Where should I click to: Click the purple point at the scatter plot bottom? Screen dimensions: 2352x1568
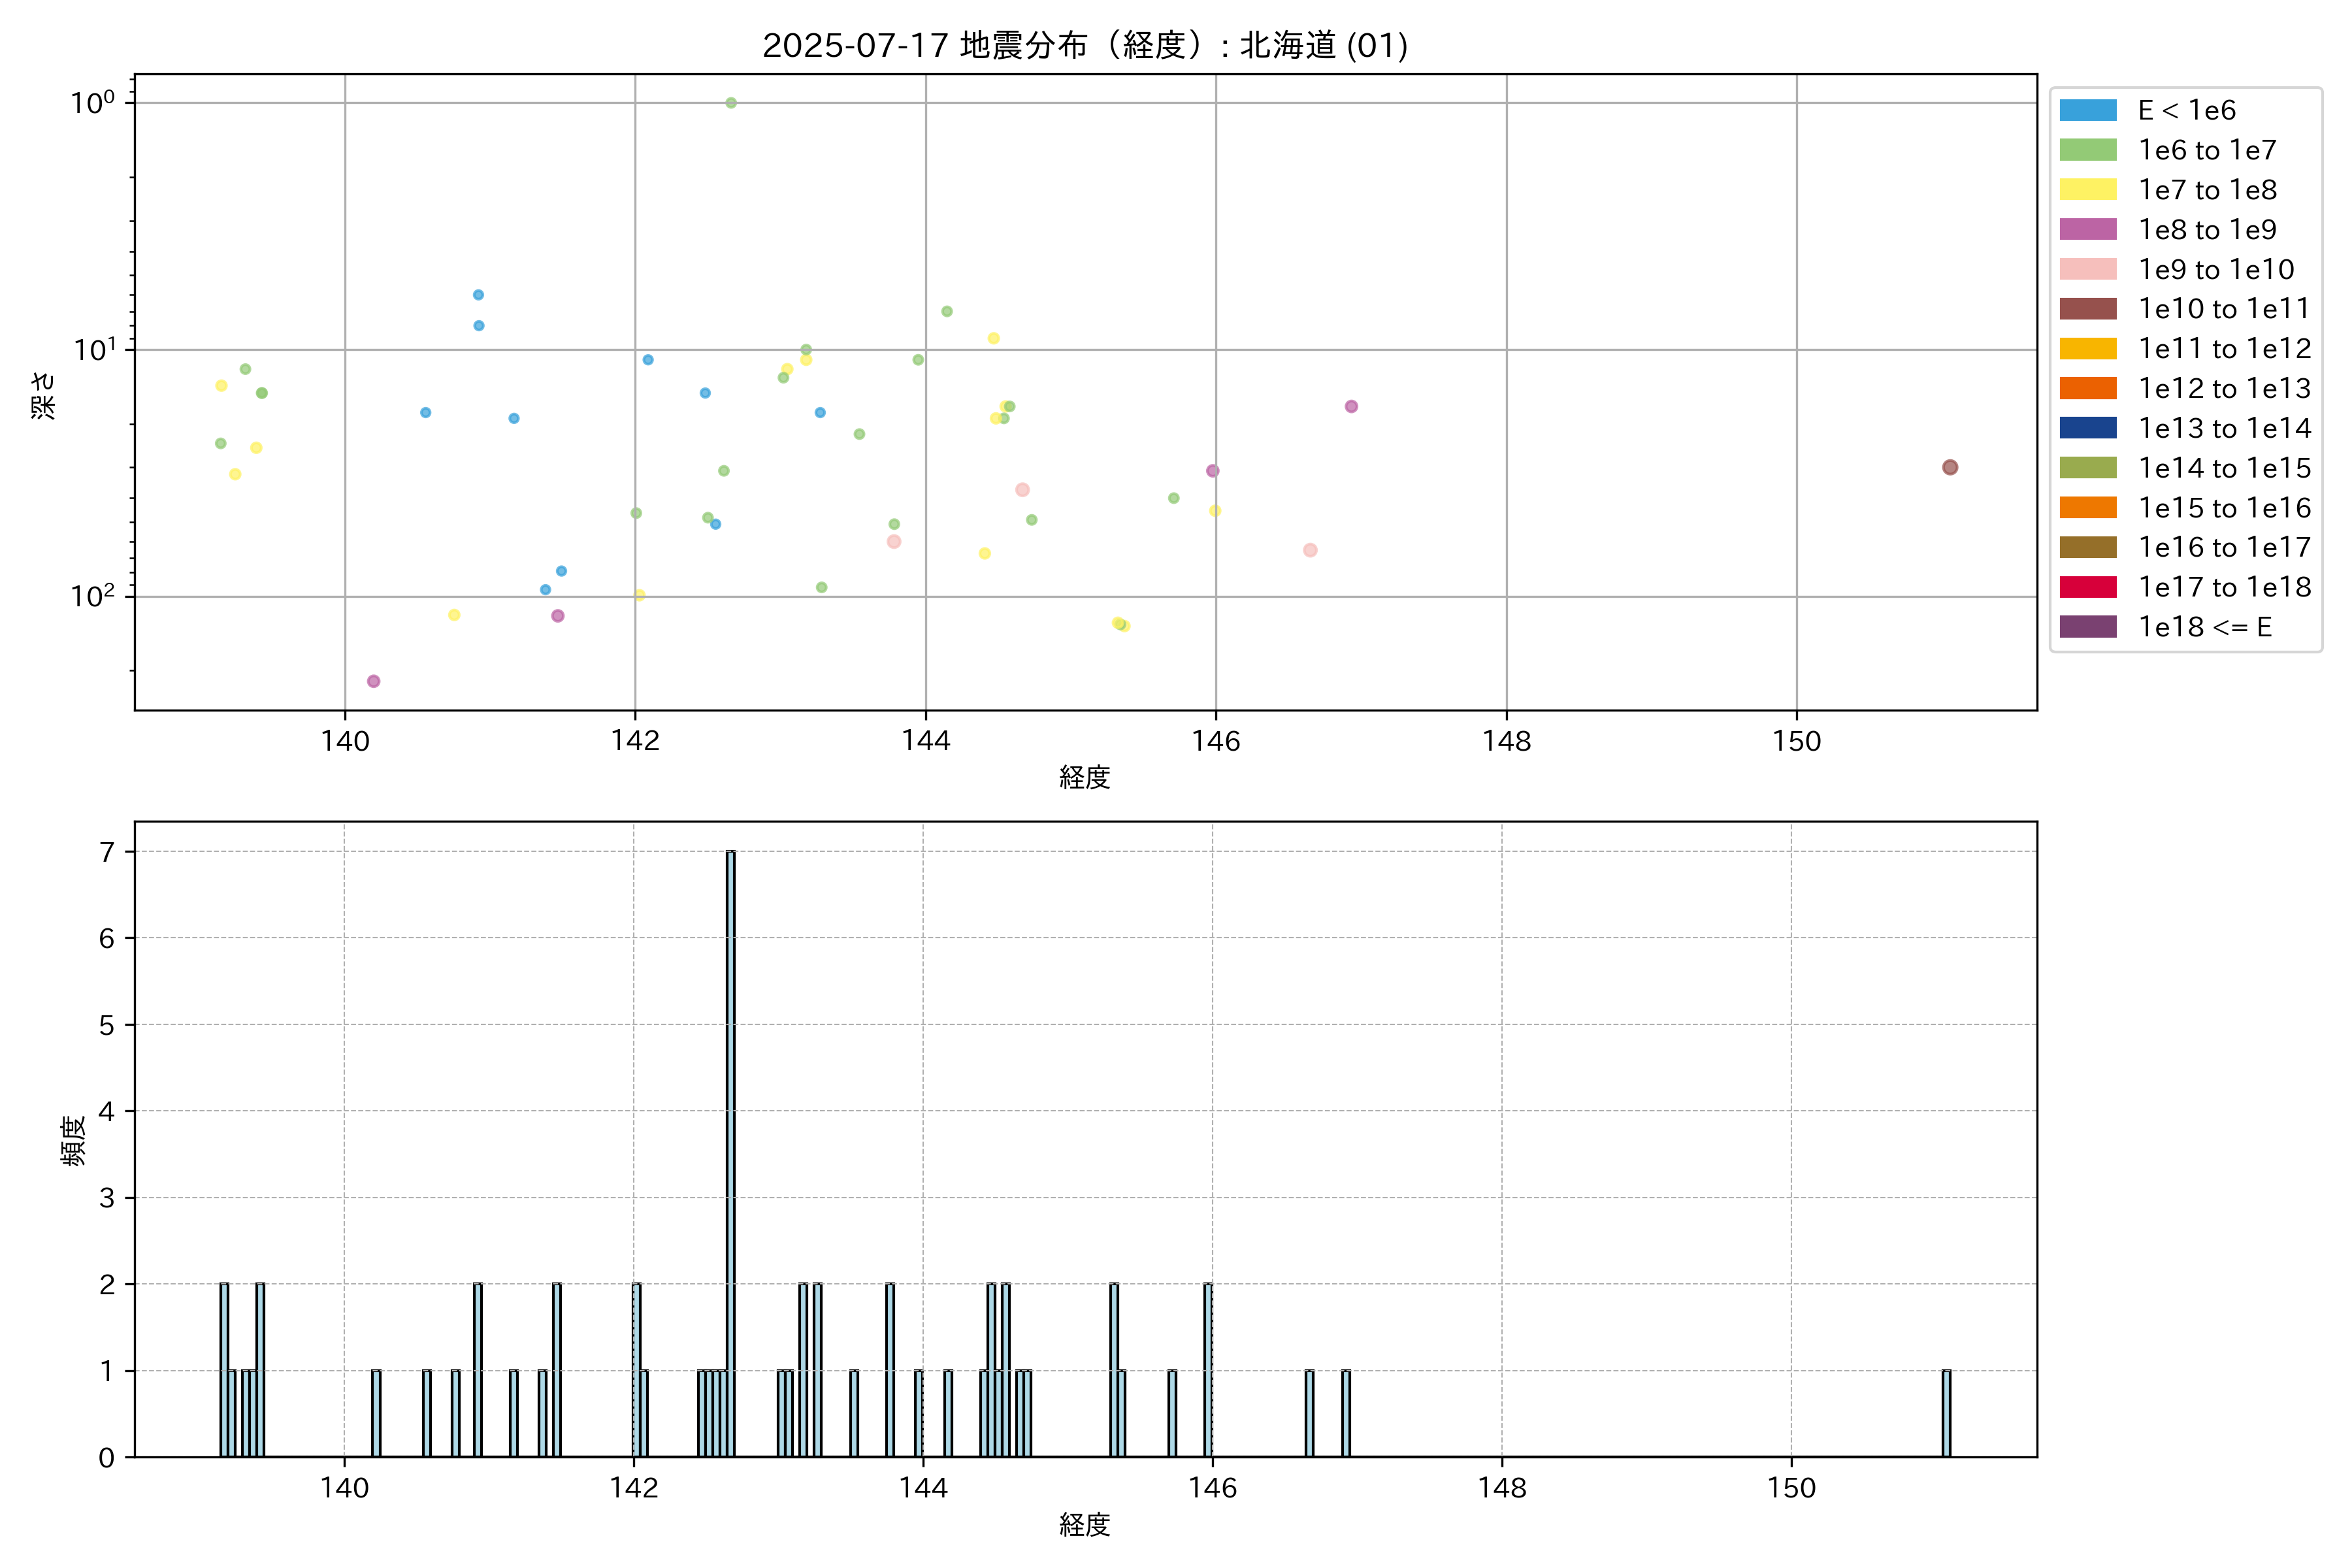click(373, 681)
